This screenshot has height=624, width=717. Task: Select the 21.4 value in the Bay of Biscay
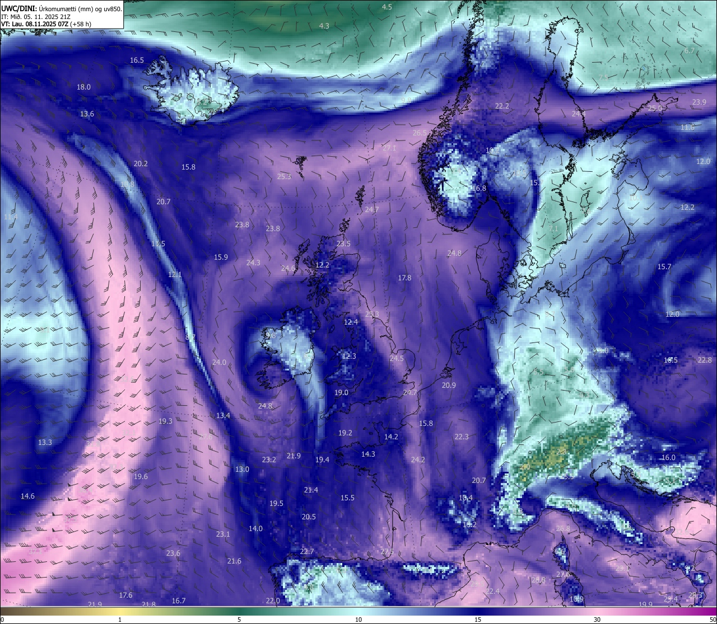point(311,490)
